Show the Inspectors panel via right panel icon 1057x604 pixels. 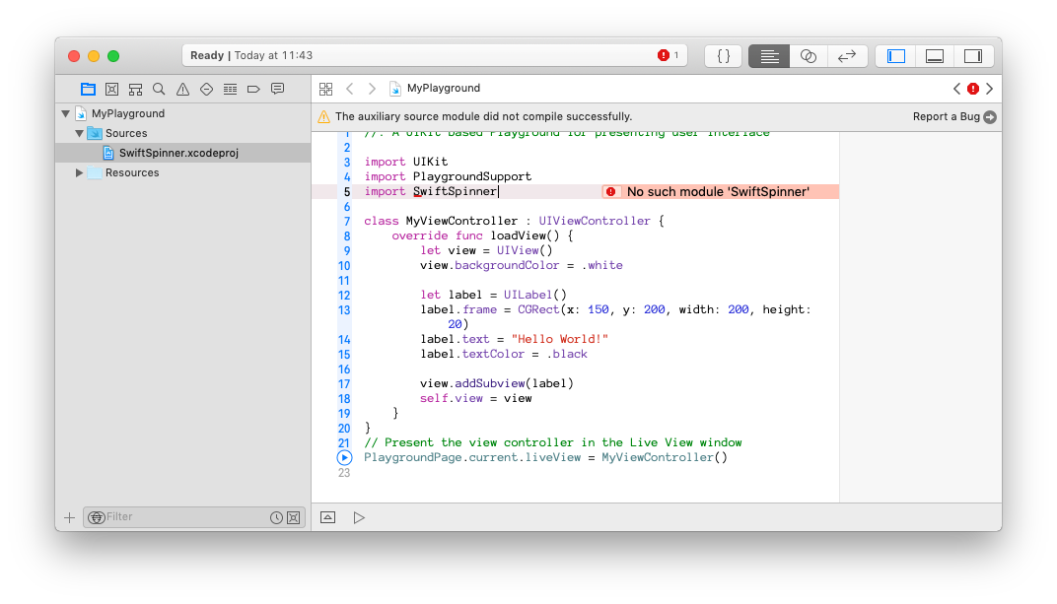[x=974, y=56]
